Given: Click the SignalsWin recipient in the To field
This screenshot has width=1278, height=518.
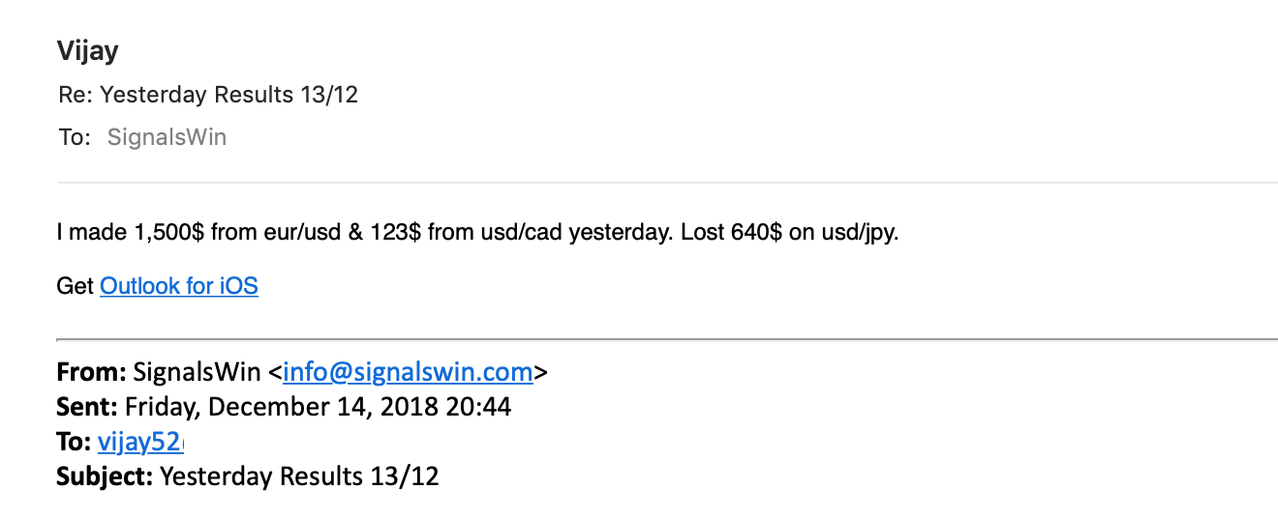Looking at the screenshot, I should click(167, 137).
